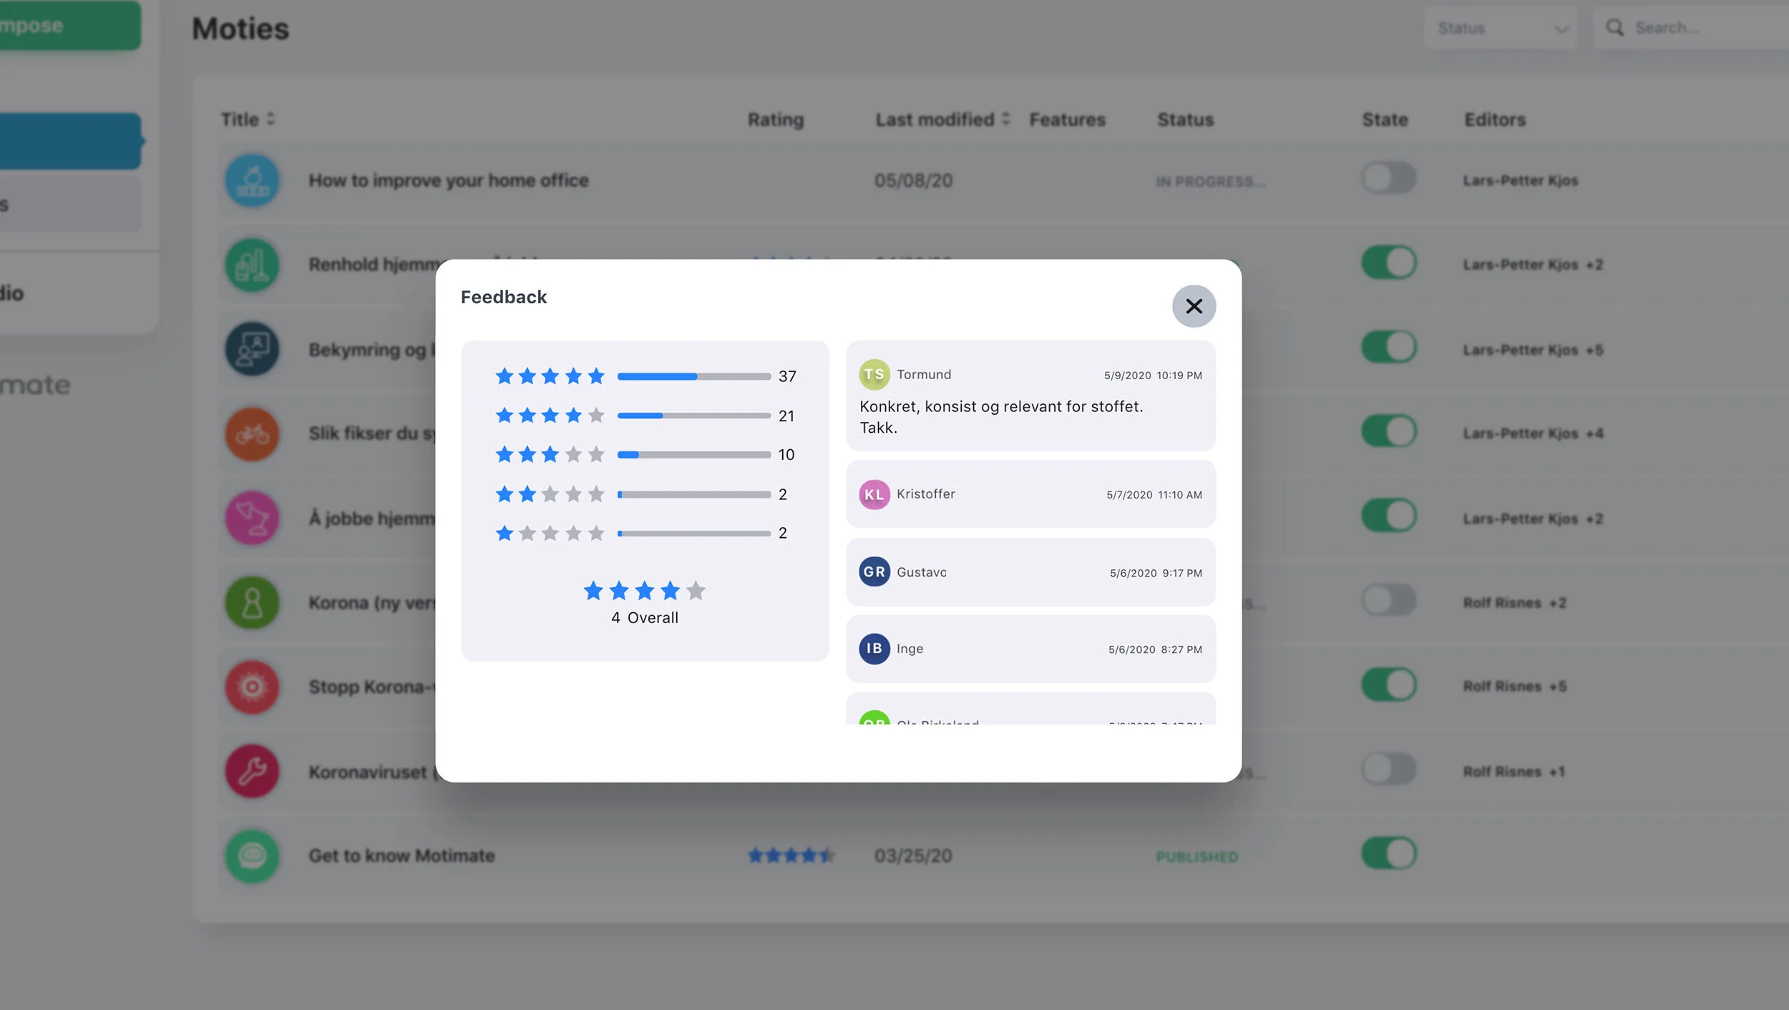This screenshot has height=1010, width=1789.
Task: Click the pink desk lamp icon
Action: (x=252, y=518)
